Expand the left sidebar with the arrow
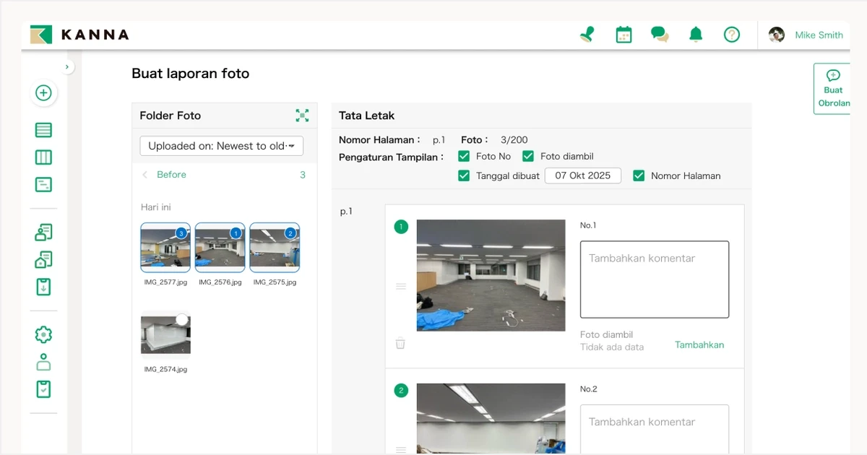Viewport: 867px width, 455px height. (x=67, y=67)
